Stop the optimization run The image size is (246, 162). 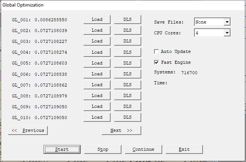click(103, 149)
